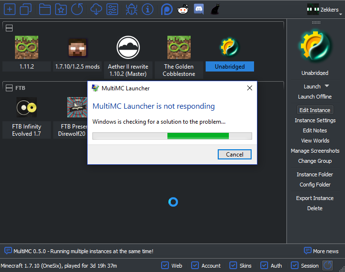Click the large Unabridged icon in sidebar
Screen dimensions: 345x272
[x=315, y=46]
